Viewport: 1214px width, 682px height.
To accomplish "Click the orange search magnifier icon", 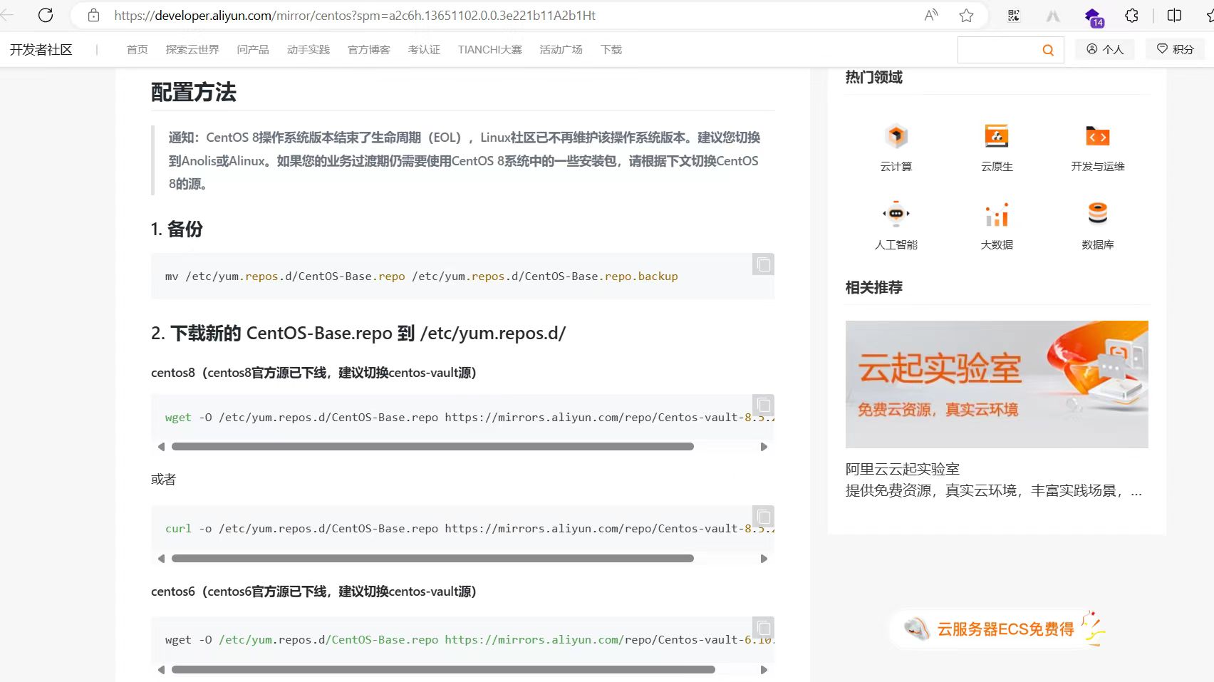I will (x=1047, y=50).
